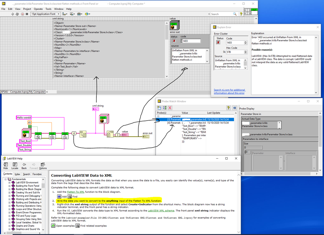
Task: Open the Tools menu
Action: 48,9
